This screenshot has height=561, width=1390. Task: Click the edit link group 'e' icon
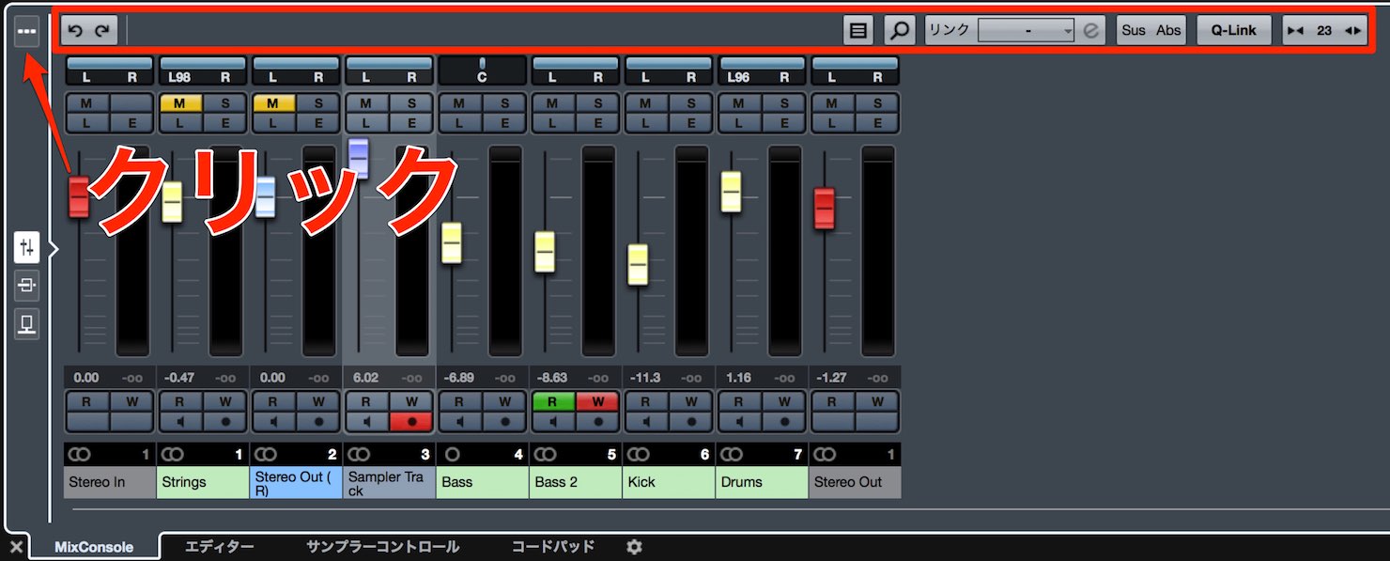(1090, 30)
